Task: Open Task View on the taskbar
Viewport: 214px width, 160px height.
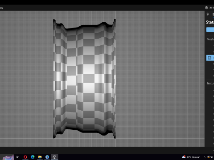Action: click(18, 157)
